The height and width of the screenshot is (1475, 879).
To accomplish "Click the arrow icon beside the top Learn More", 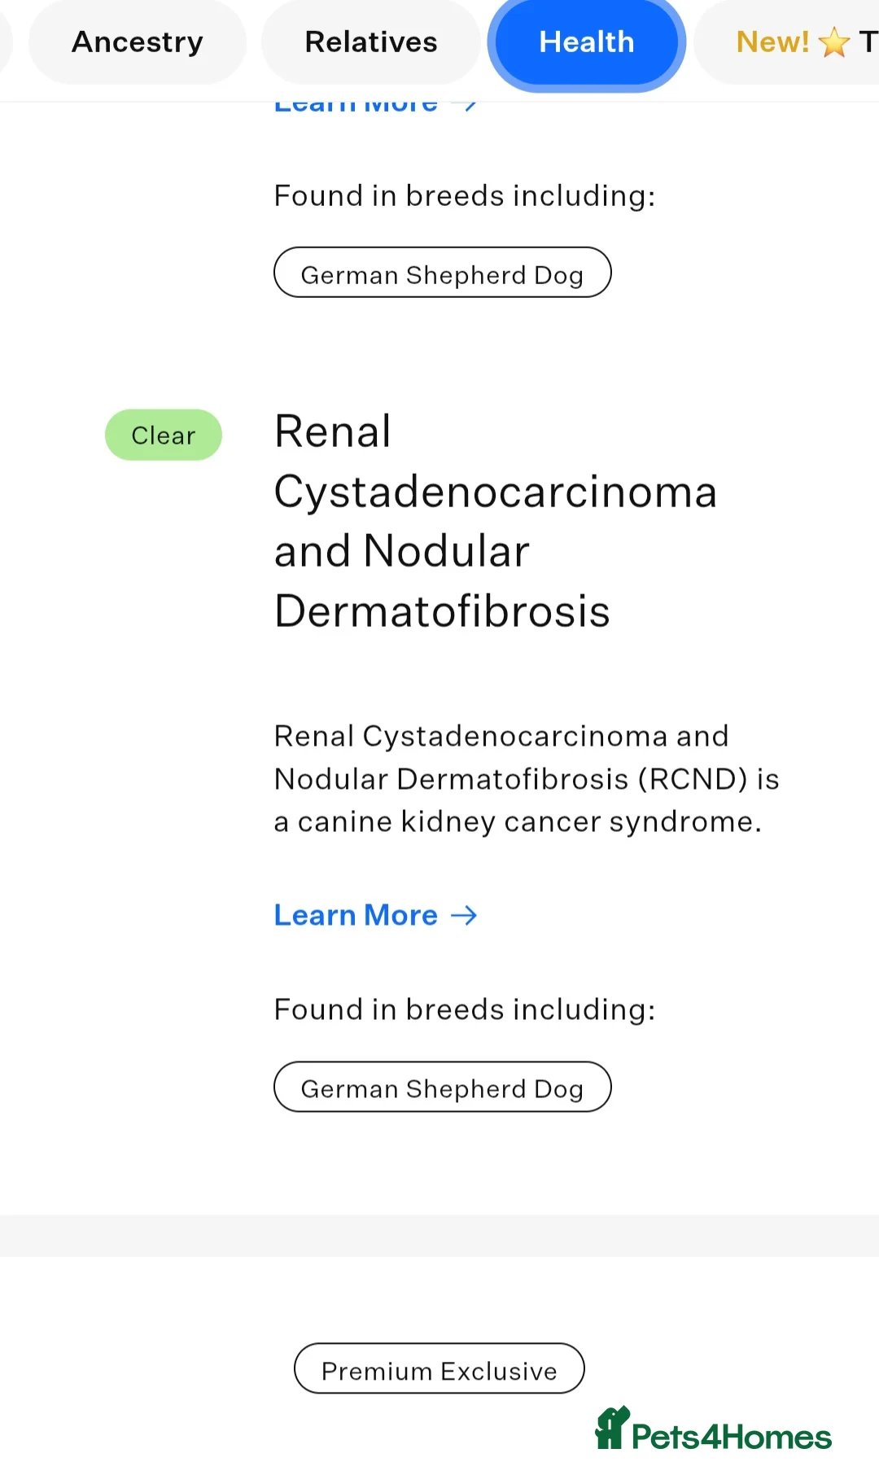I will click(x=464, y=103).
